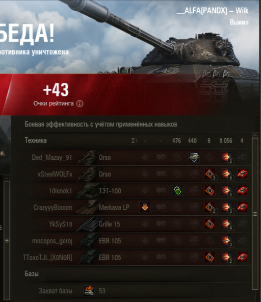Click the 9 056 damage total header
Image resolution: width=261 pixels, height=302 pixels.
pyautogui.click(x=226, y=141)
